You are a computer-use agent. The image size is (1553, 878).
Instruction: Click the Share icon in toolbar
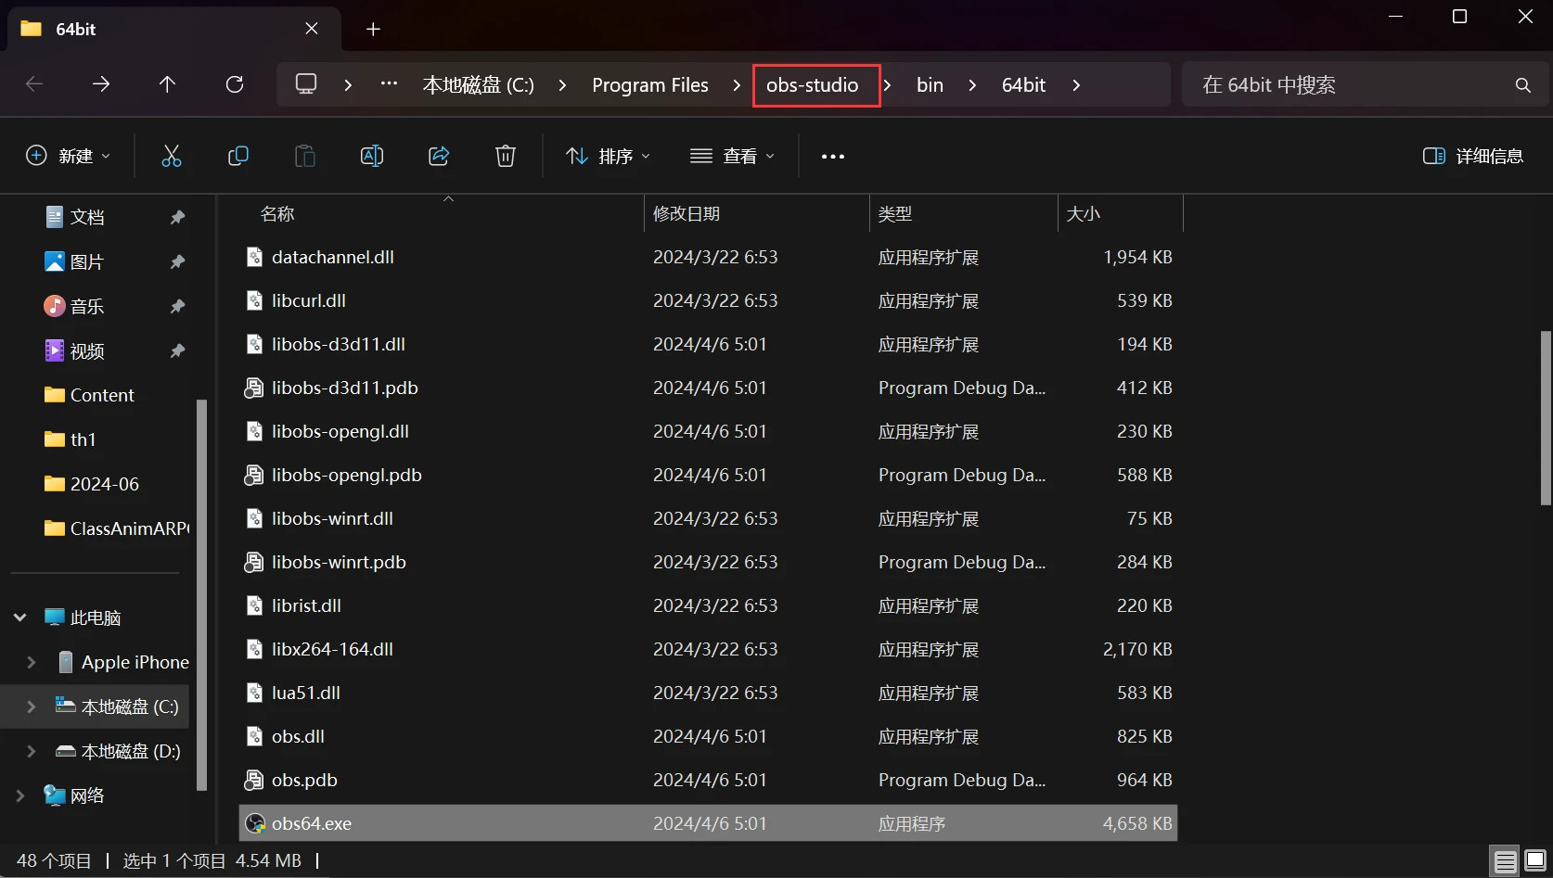point(439,156)
